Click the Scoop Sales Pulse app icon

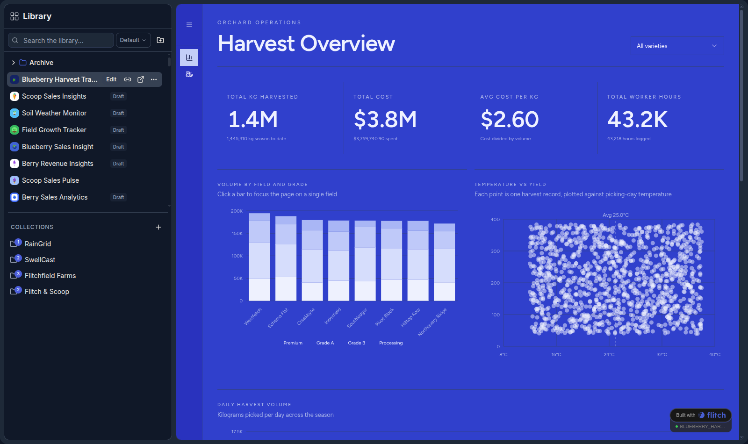14,180
